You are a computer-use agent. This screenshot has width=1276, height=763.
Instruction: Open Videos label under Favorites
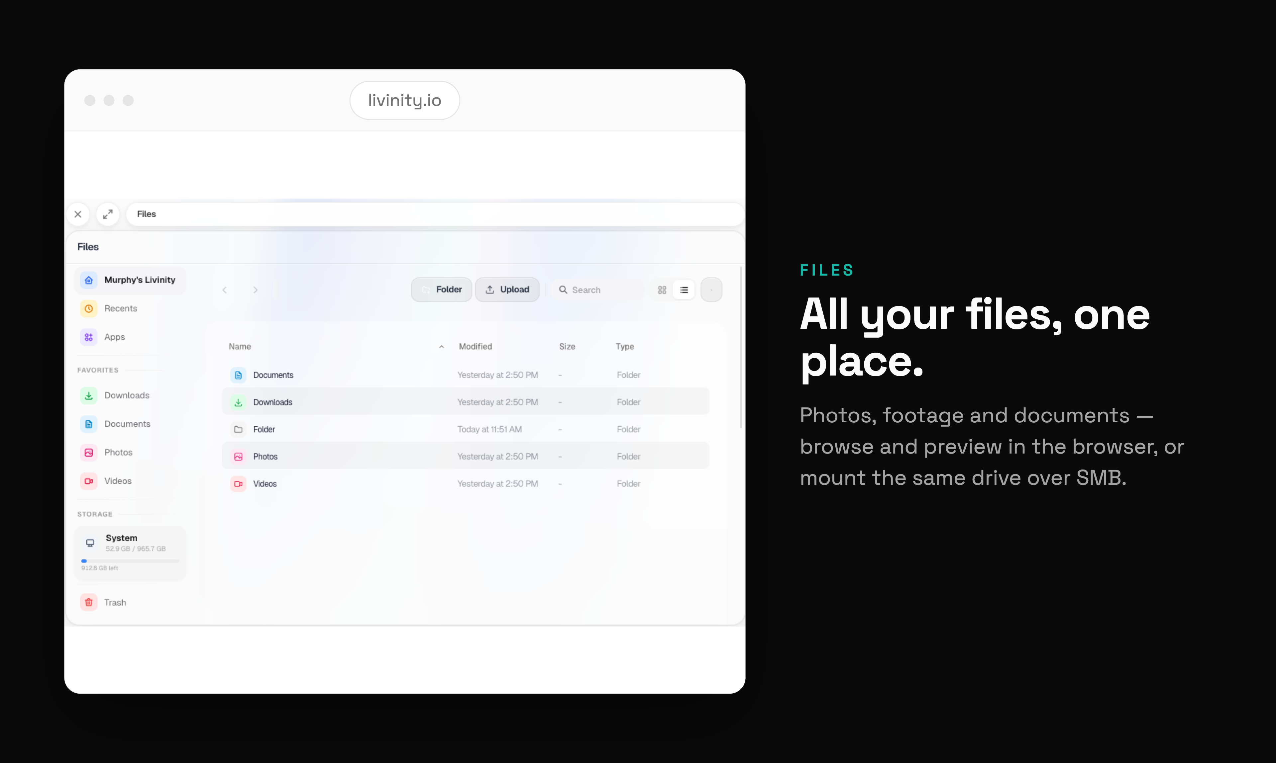point(118,481)
